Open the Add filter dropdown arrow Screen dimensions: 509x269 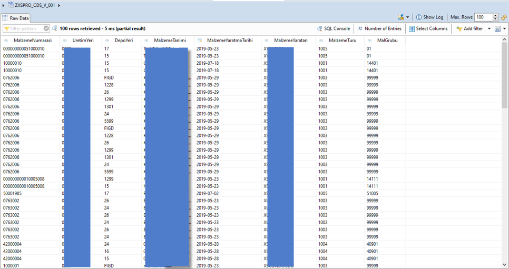(489, 28)
